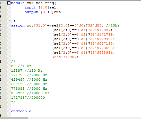Click the constant 32'd429497

pyautogui.click(x=101, y=39)
